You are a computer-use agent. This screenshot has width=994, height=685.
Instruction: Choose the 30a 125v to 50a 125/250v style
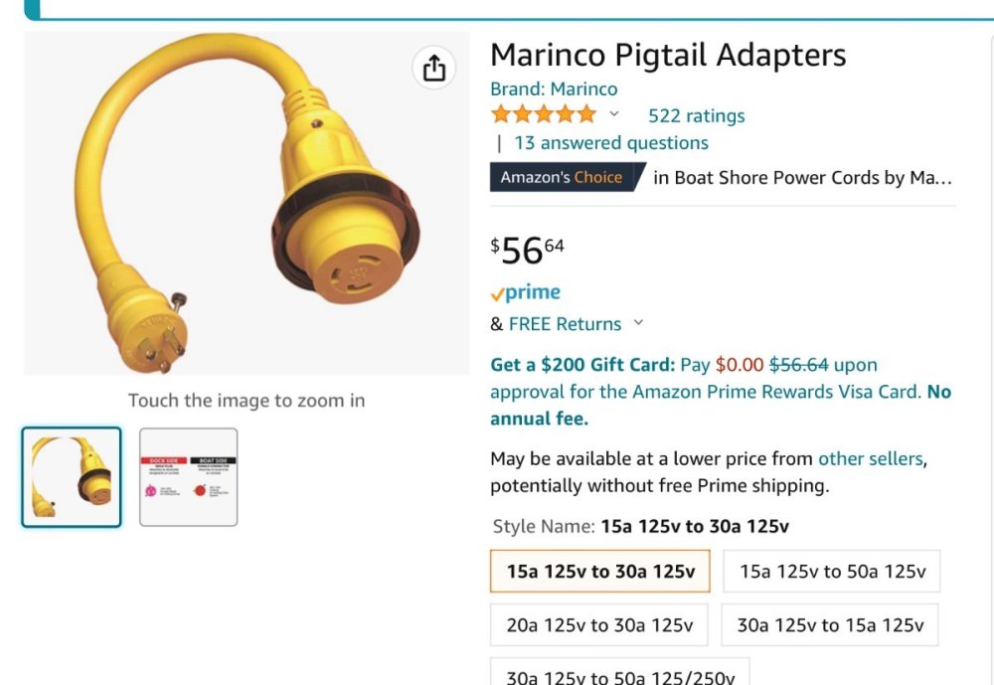point(620,676)
